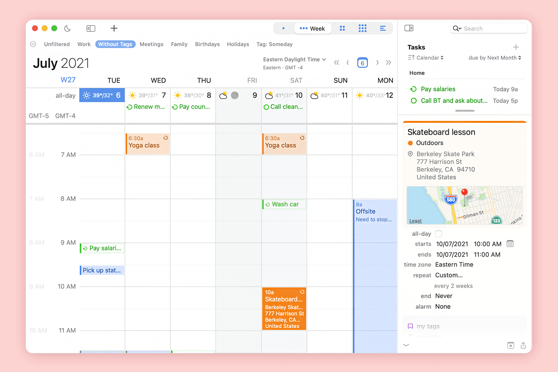
Task: Open Renew m... all-day task Wednesday
Action: pyautogui.click(x=146, y=107)
